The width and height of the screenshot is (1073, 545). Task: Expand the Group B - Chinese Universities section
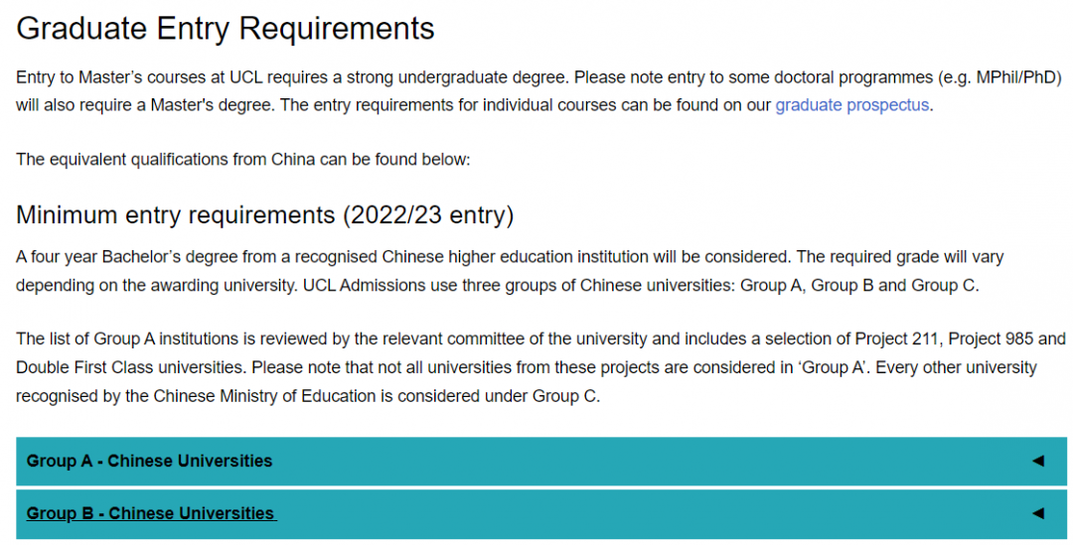pos(541,513)
